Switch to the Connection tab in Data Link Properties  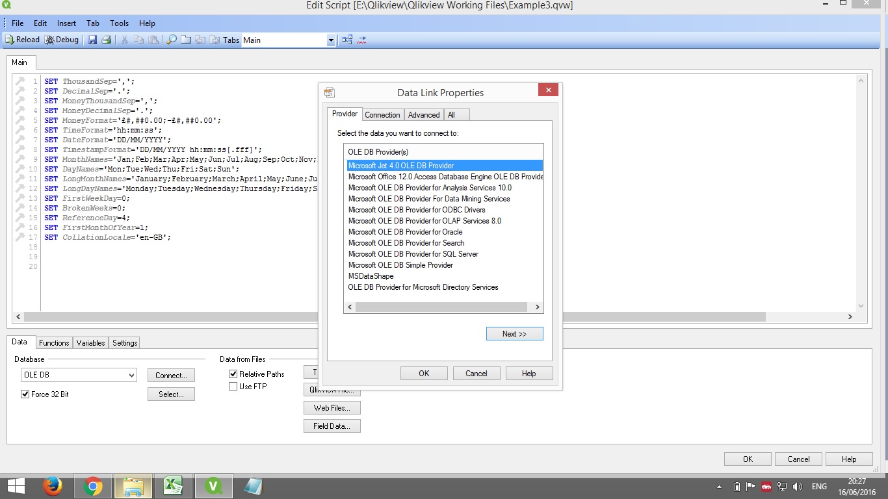382,115
